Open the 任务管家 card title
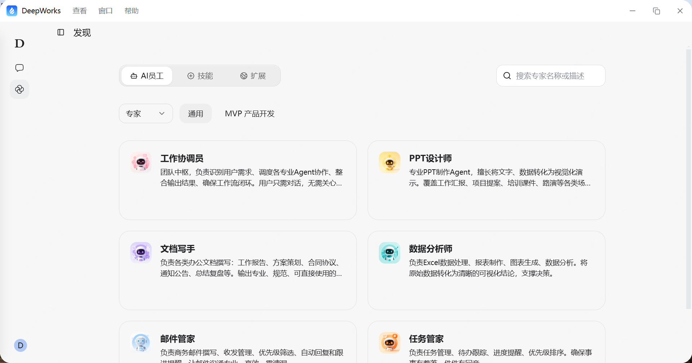The image size is (692, 363). tap(426, 339)
